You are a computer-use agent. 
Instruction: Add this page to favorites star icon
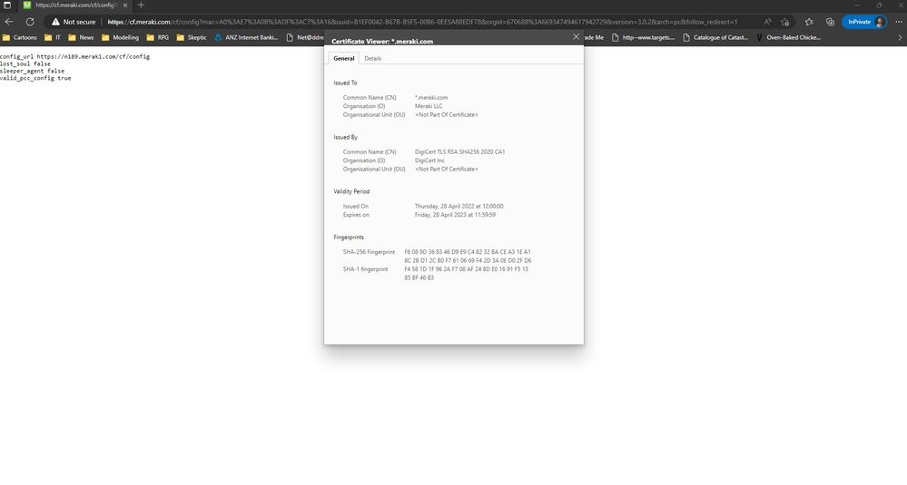coord(785,22)
